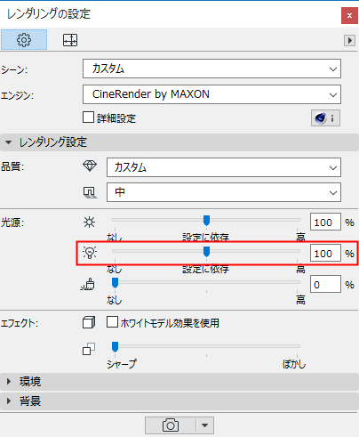
Task: Click the lamp light bulb icon
Action: [89, 253]
